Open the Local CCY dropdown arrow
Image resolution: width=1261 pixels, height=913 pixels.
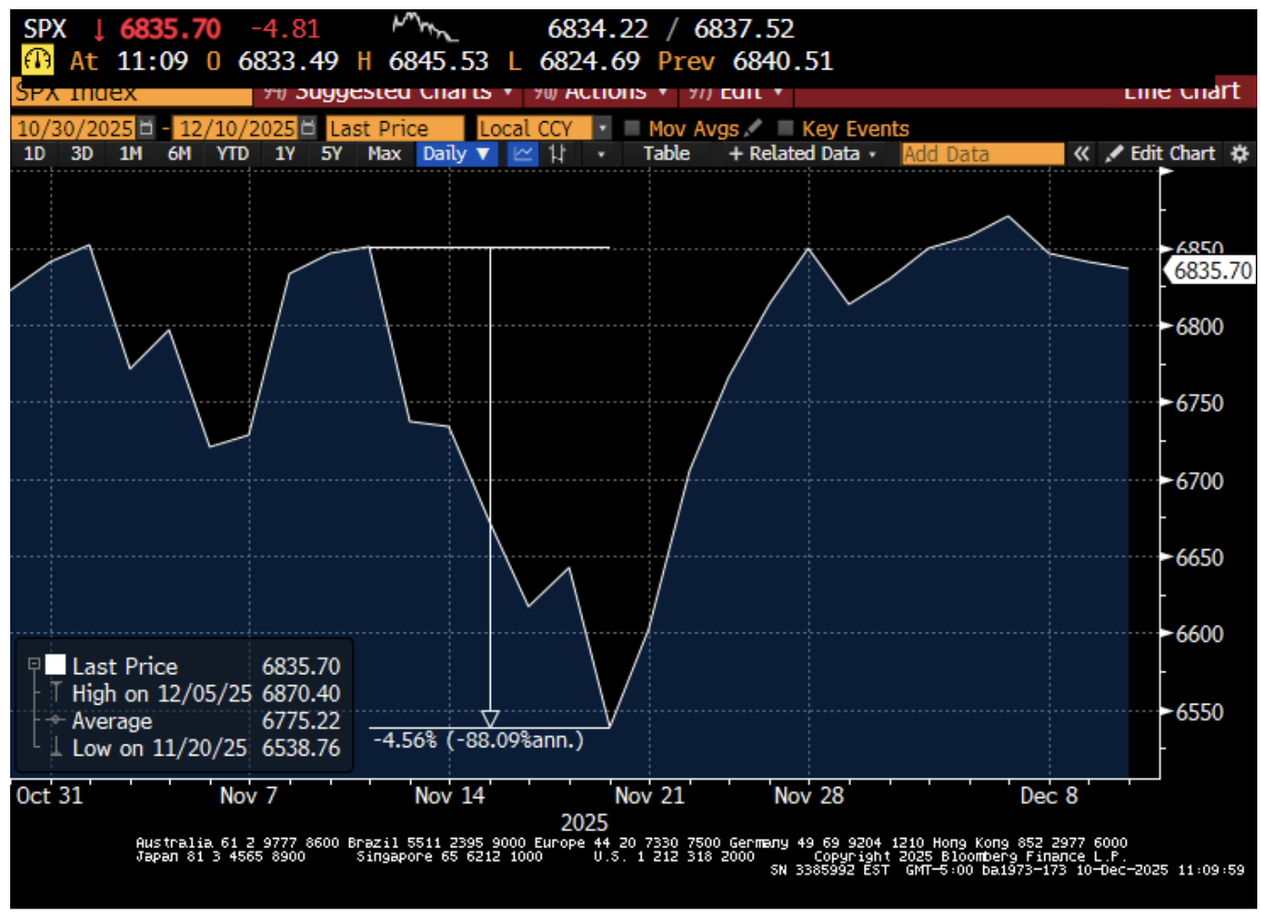click(x=601, y=129)
